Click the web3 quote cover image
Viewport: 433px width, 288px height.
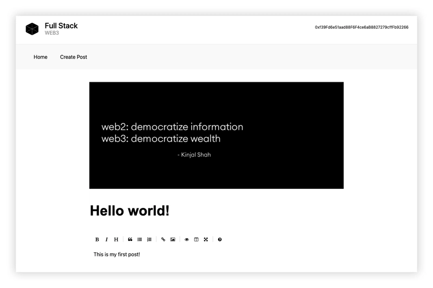pyautogui.click(x=216, y=135)
